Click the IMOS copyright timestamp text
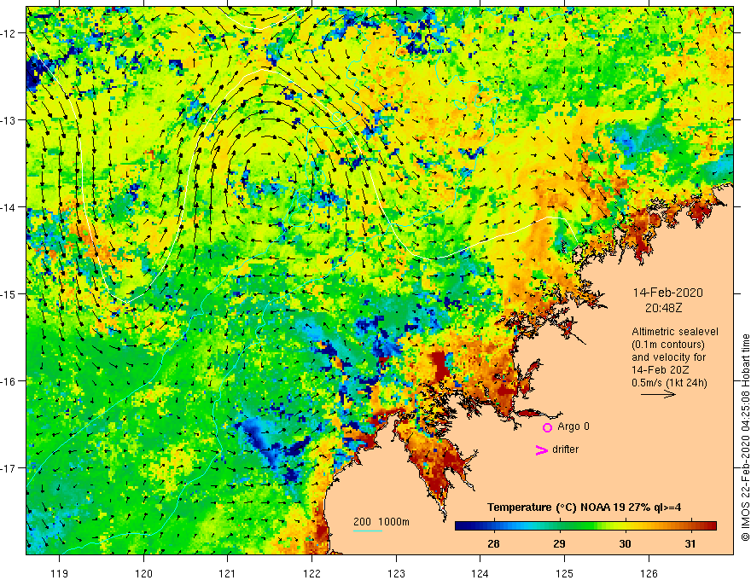The height and width of the screenshot is (580, 751). point(745,438)
